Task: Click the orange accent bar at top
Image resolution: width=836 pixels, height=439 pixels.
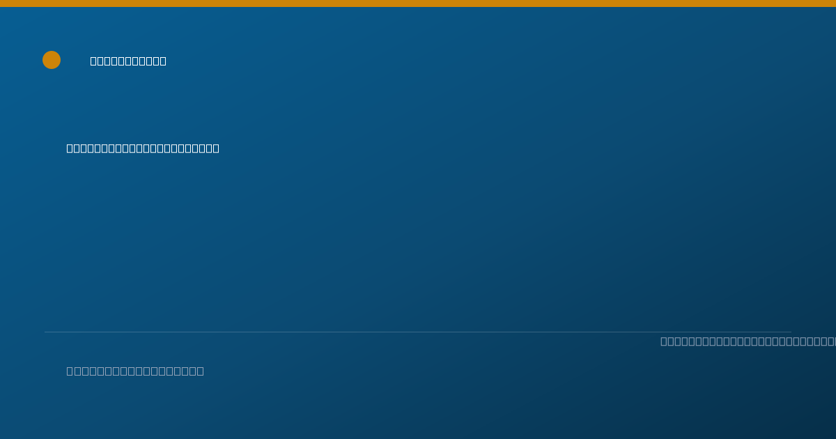Action: coord(418,3)
